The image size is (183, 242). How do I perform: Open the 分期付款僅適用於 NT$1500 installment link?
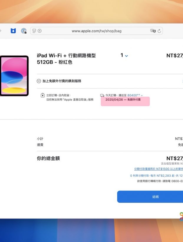[159, 169]
